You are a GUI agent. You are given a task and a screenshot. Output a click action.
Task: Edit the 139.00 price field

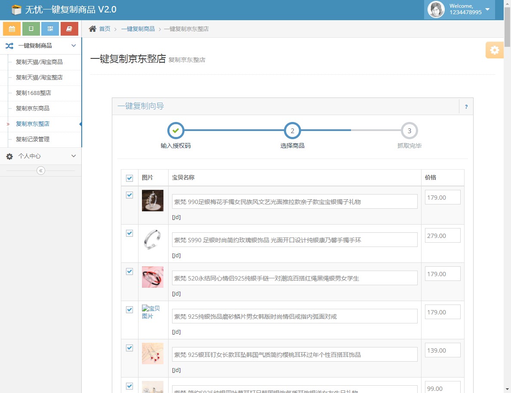pos(443,350)
